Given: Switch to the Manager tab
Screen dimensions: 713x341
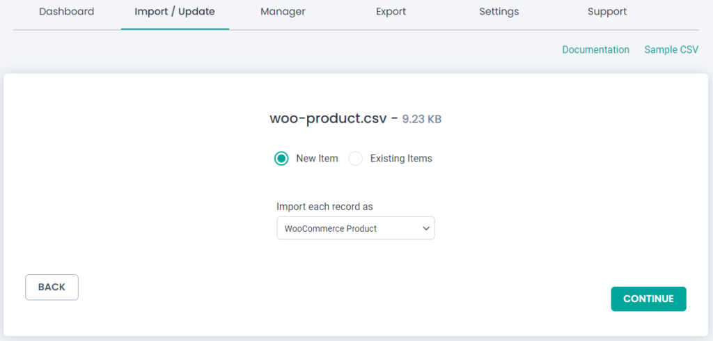Looking at the screenshot, I should click(283, 12).
